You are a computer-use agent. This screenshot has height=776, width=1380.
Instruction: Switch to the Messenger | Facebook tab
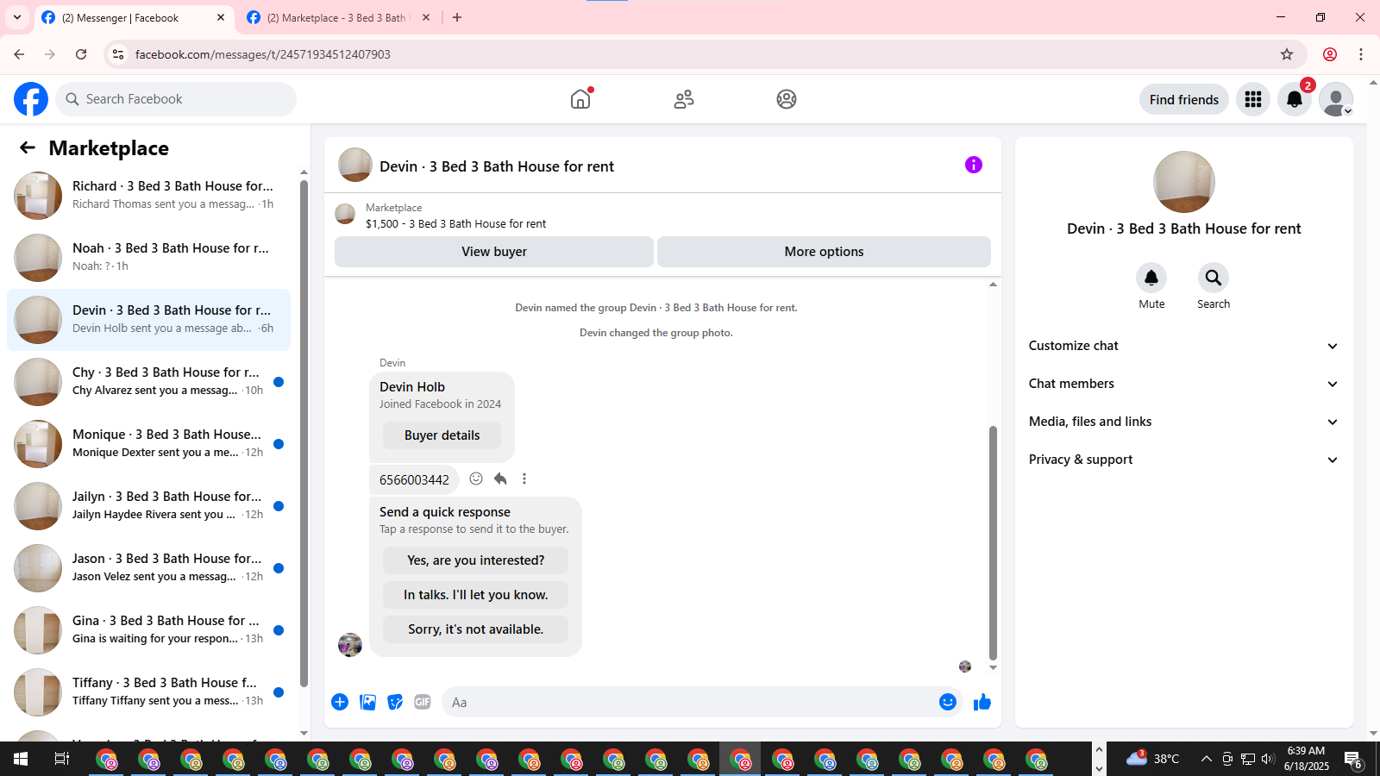[134, 17]
